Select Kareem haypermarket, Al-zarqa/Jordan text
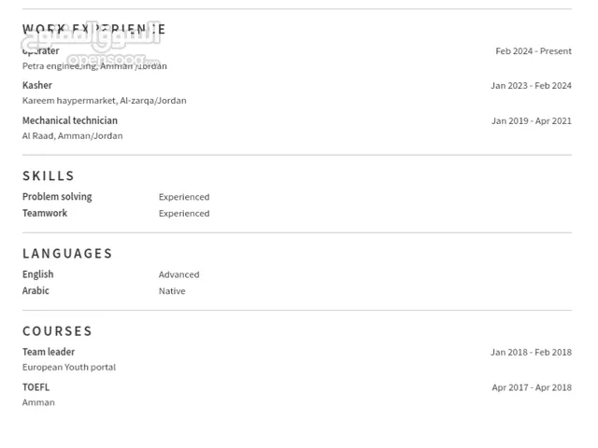This screenshot has height=448, width=598. tap(105, 101)
